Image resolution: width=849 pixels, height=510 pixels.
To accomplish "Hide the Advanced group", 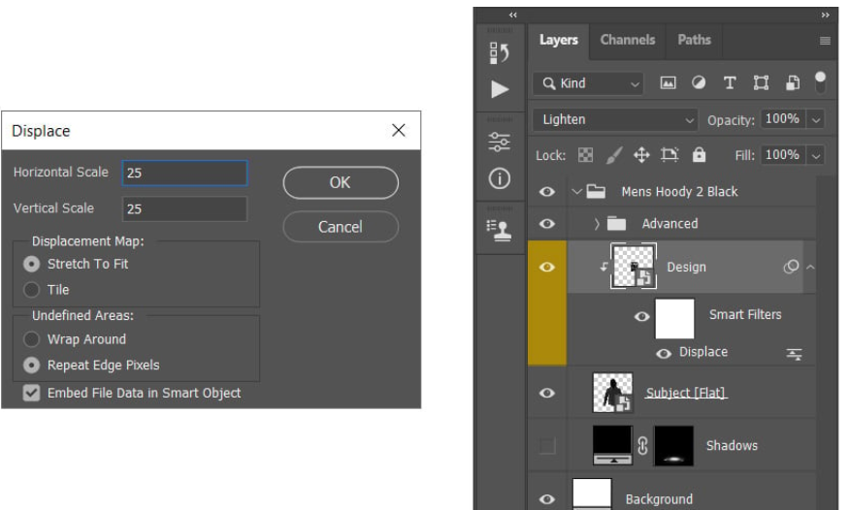I will click(x=547, y=223).
